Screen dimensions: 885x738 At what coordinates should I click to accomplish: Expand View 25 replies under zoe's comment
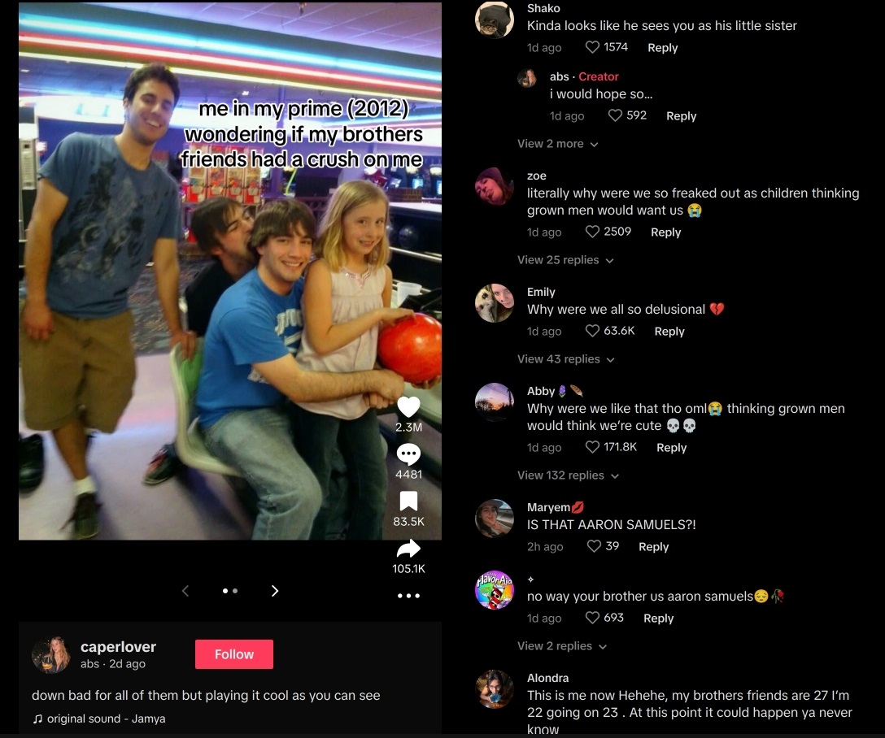click(x=565, y=260)
